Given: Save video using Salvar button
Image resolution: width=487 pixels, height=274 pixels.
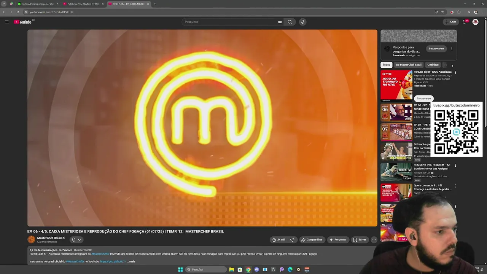Looking at the screenshot, I should coord(359,240).
